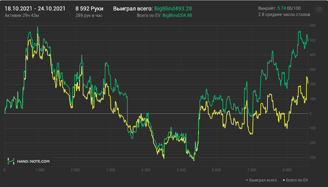Click '2.8 среднее число столов' text
The height and width of the screenshot is (187, 328).
coord(284,15)
